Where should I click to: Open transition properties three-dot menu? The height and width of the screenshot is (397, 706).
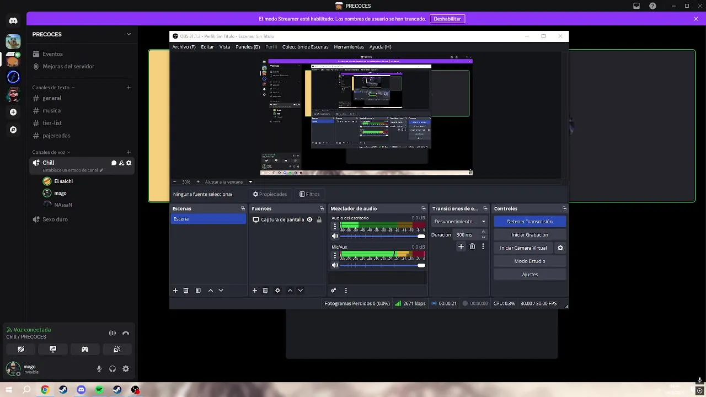click(x=483, y=246)
